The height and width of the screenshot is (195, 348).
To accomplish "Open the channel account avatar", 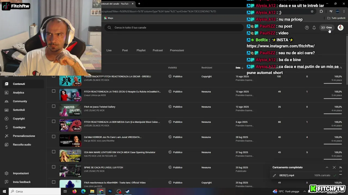I will point(340,28).
